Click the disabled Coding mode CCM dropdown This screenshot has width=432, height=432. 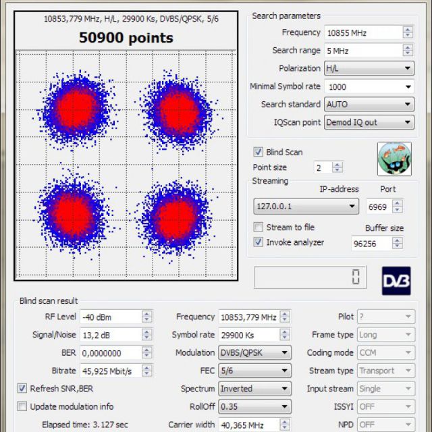tap(386, 352)
